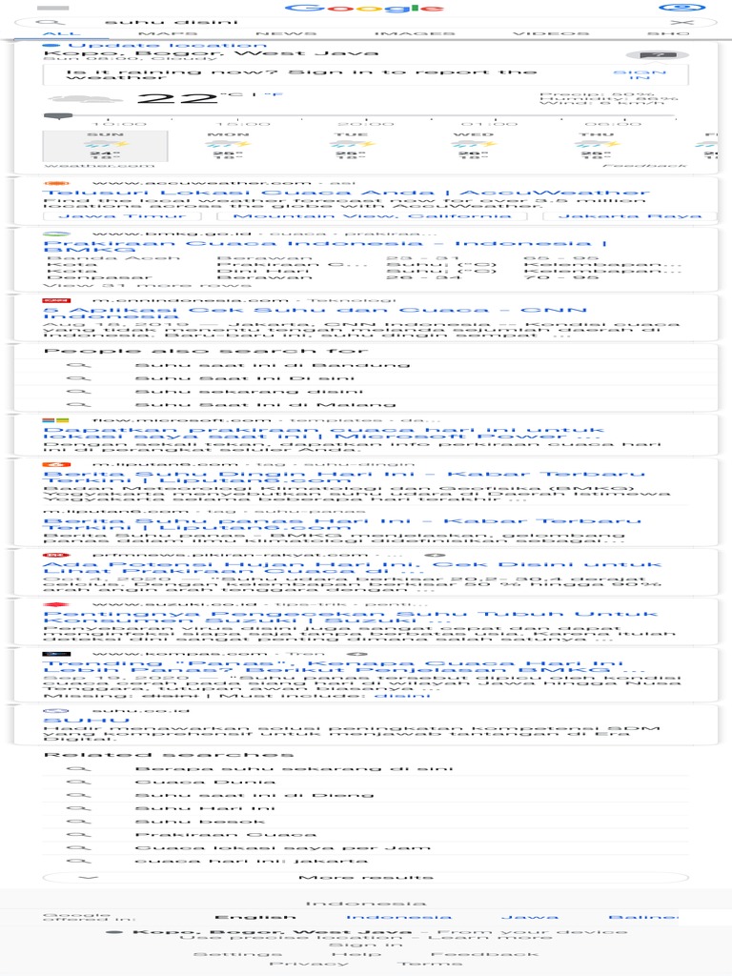Click the suhu.co.id favicon
The width and height of the screenshot is (732, 976).
[x=56, y=711]
